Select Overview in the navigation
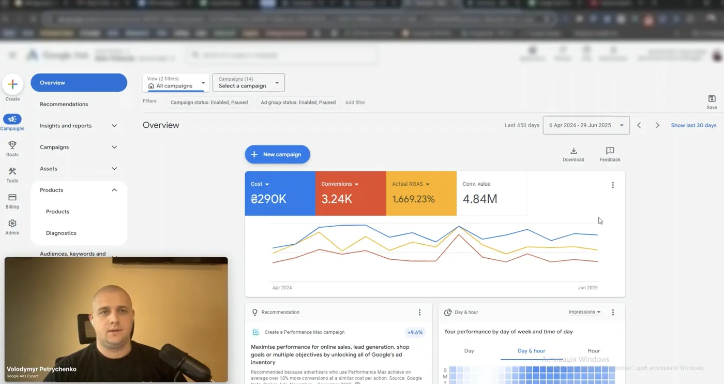 pyautogui.click(x=79, y=83)
